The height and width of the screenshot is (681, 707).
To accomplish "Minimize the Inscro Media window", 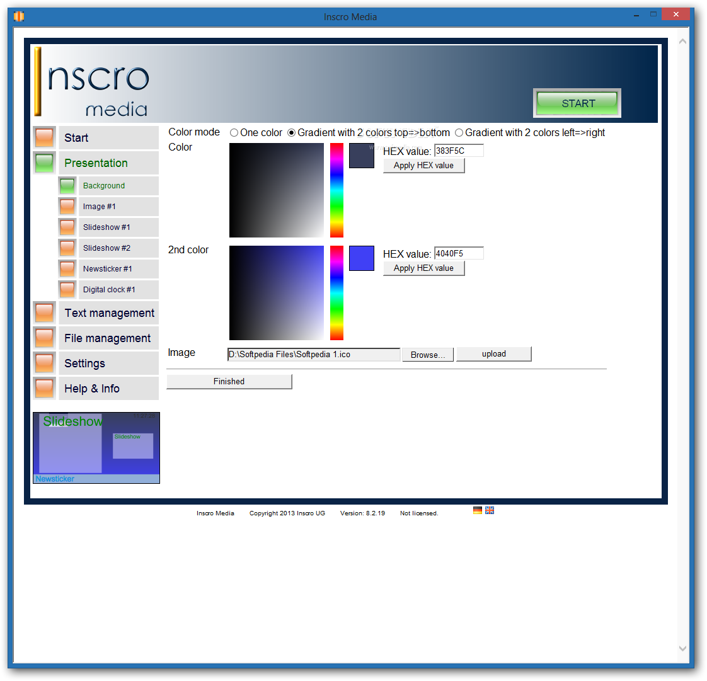I will tap(636, 15).
